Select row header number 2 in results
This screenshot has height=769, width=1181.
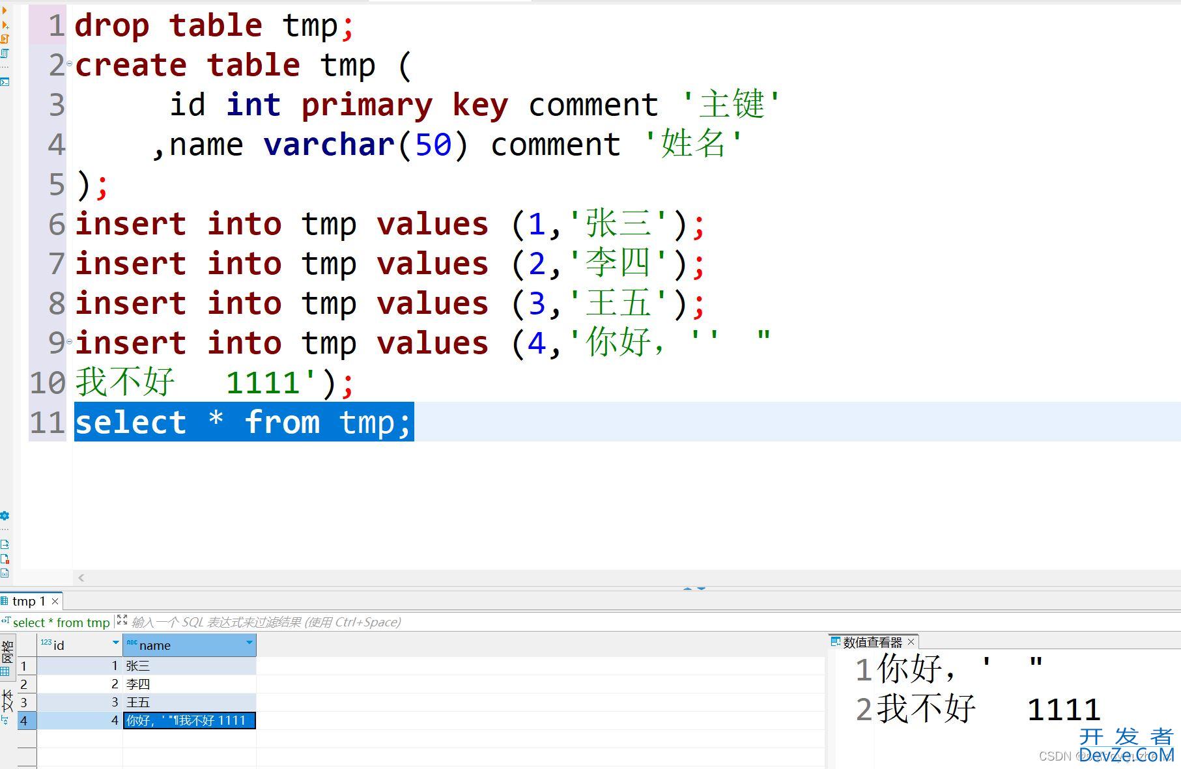coord(27,684)
